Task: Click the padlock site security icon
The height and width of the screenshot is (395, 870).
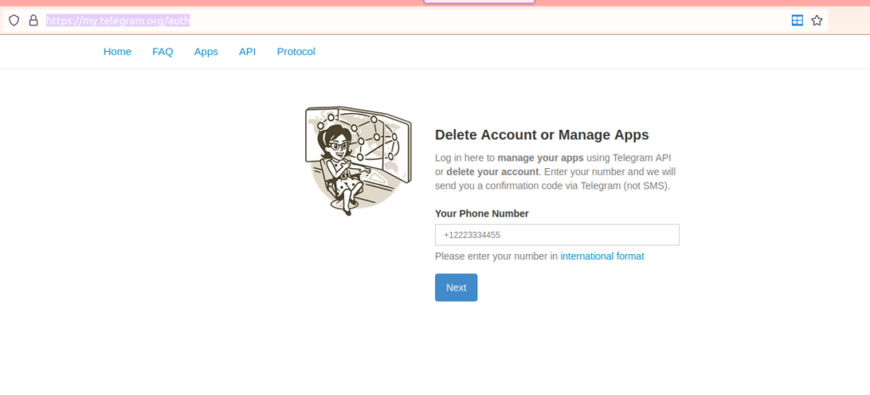Action: (33, 20)
